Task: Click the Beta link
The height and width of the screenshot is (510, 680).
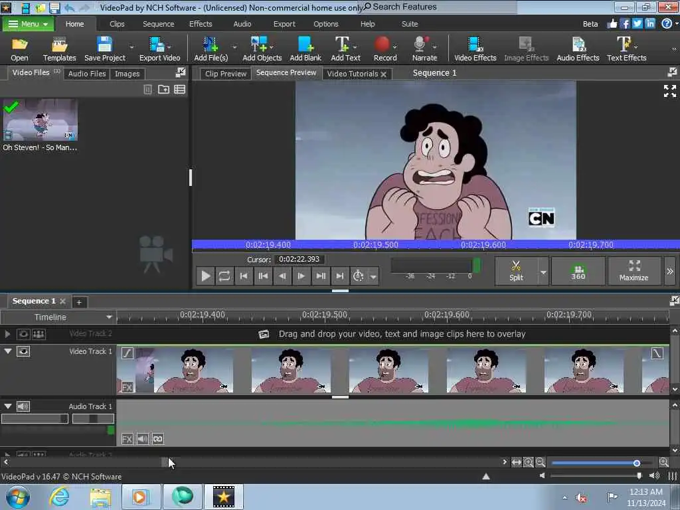Action: 590,24
